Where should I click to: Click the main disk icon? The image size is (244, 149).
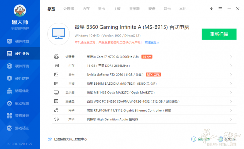click(x=56, y=101)
